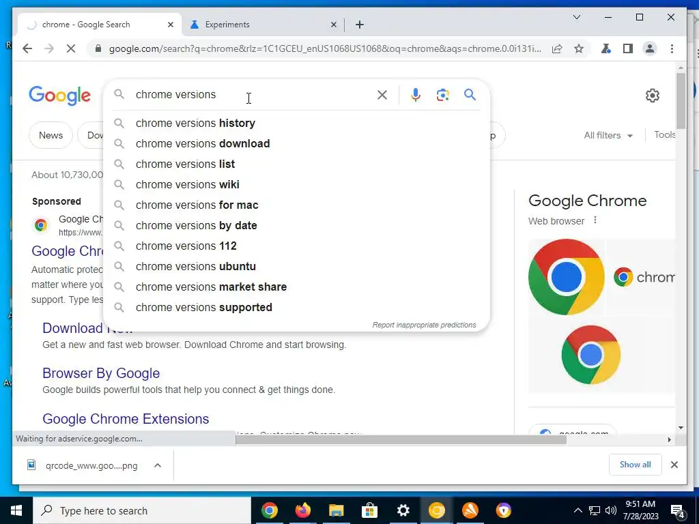
Task: Open the taskbar clock and date
Action: (x=640, y=510)
